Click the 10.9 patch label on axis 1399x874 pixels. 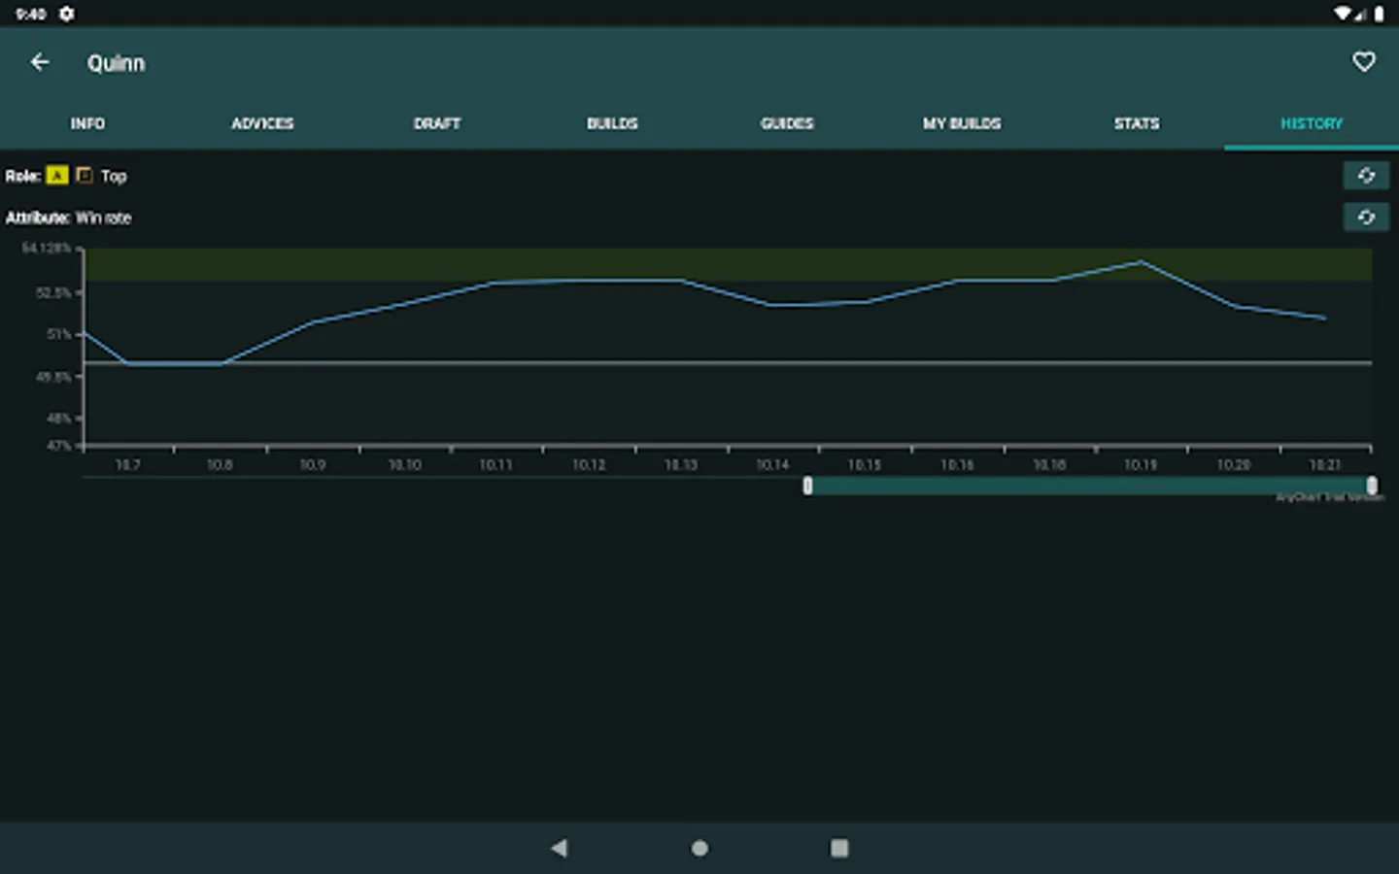312,465
